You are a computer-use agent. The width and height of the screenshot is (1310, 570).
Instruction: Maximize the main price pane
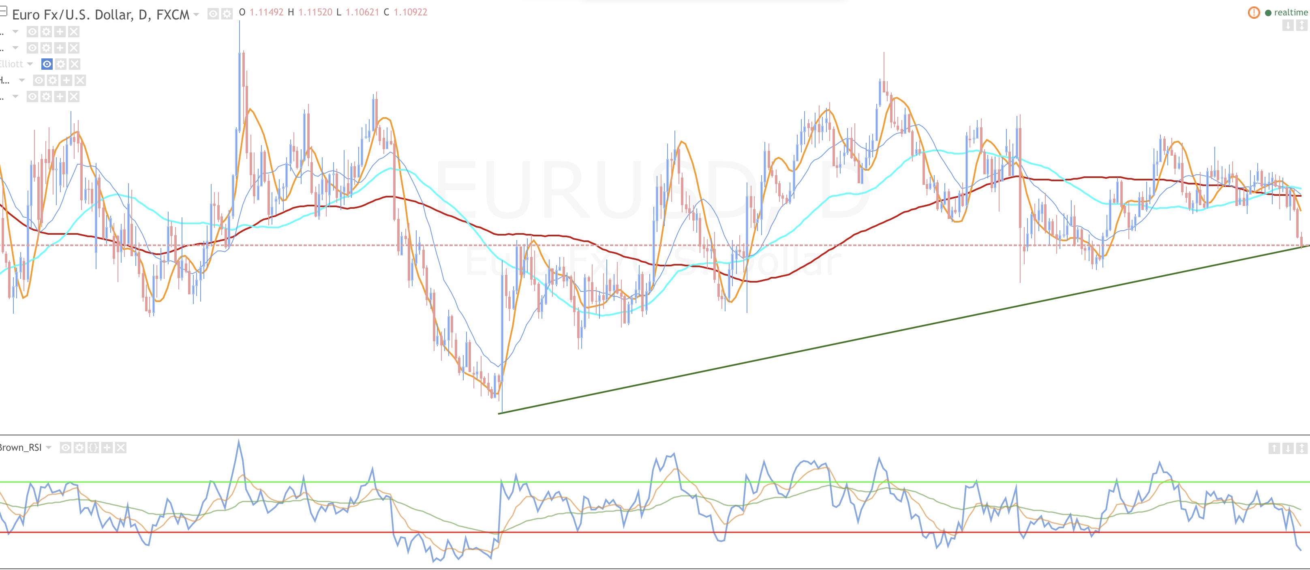[1301, 26]
